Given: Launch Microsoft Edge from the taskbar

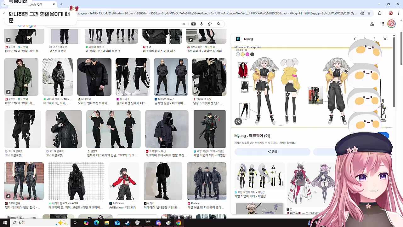Looking at the screenshot, I should (x=96, y=223).
